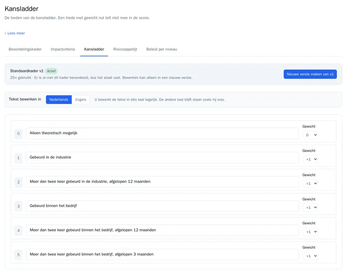Click the bedrijf 12 maanden description field

pos(162,230)
